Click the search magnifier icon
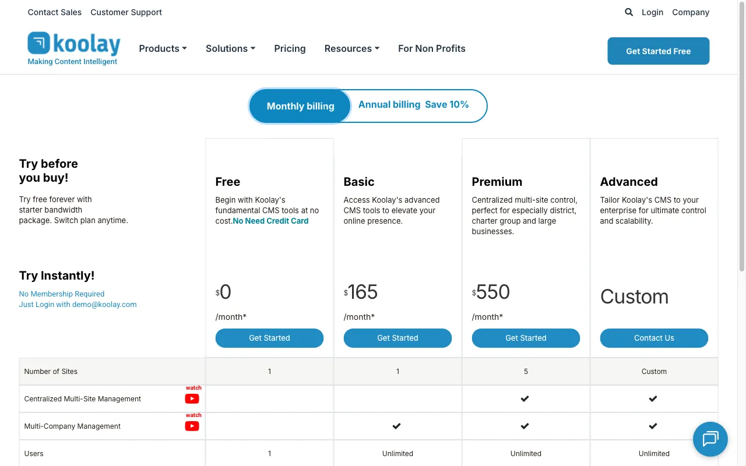The height and width of the screenshot is (466, 746). [629, 12]
